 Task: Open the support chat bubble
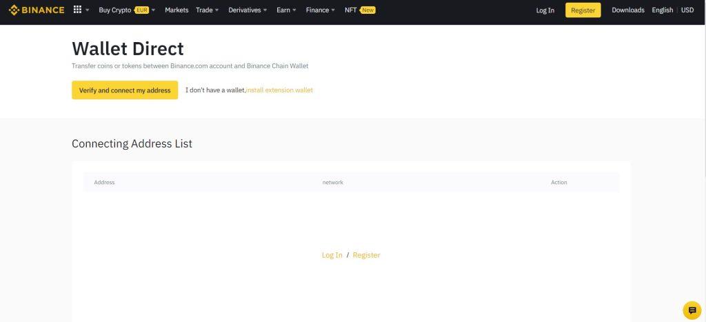click(692, 310)
